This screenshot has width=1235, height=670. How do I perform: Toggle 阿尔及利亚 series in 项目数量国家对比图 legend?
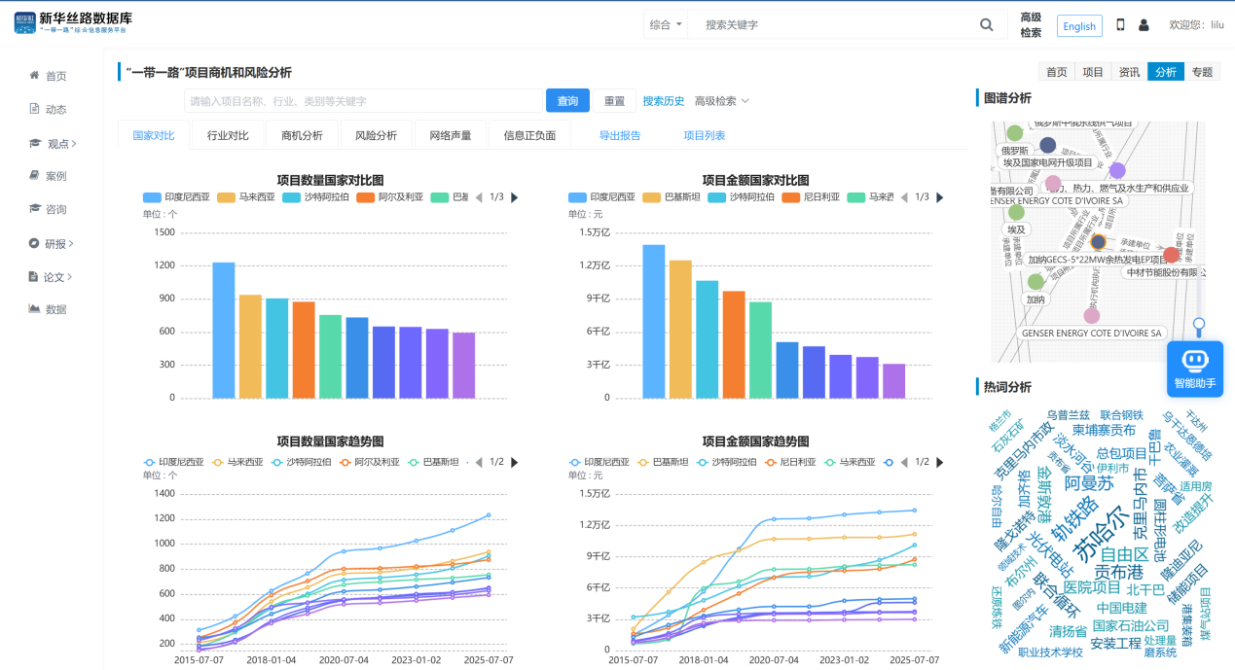[389, 197]
